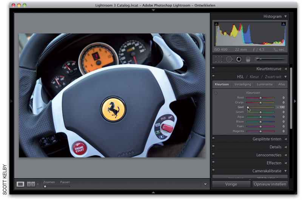Select the Kleurtoon tab

(222, 84)
